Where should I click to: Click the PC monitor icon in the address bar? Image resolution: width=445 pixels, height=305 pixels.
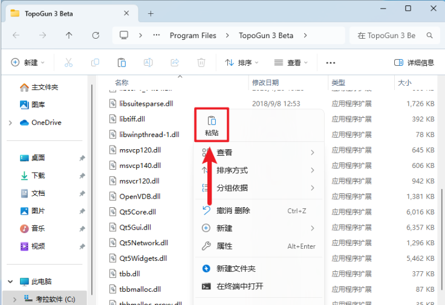(x=124, y=35)
